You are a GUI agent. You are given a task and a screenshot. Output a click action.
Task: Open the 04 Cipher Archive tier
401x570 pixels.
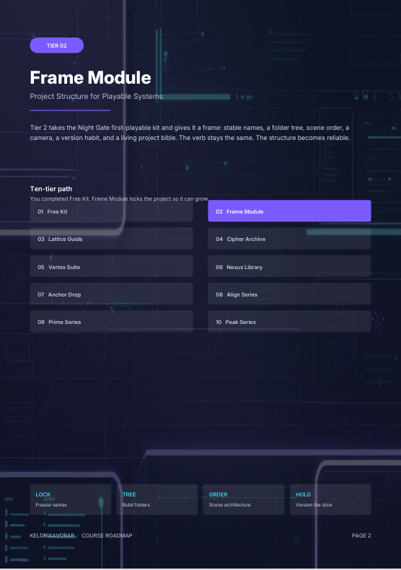(289, 239)
